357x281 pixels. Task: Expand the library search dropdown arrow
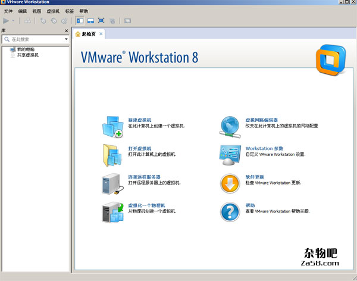[66, 39]
